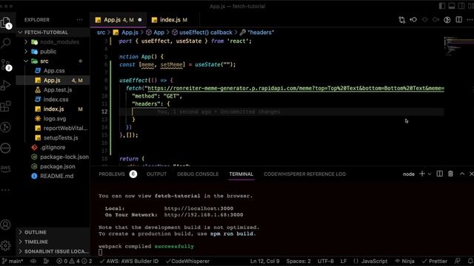Go to next change diamond icon
This screenshot has height=266, width=474.
coord(435,20)
